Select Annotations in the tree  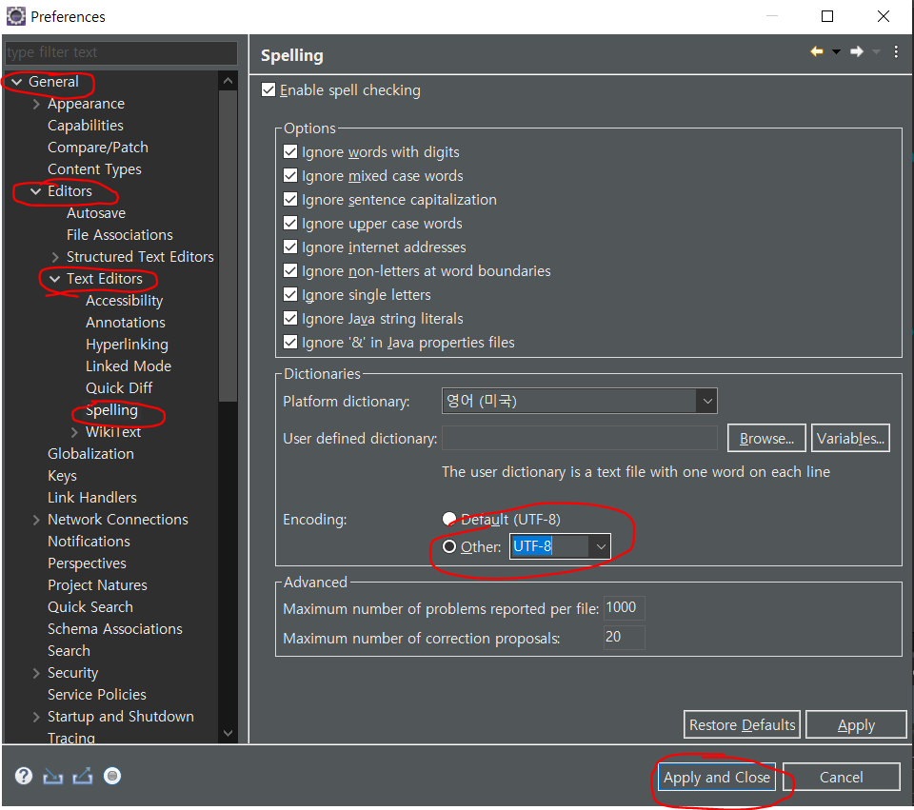coord(126,323)
